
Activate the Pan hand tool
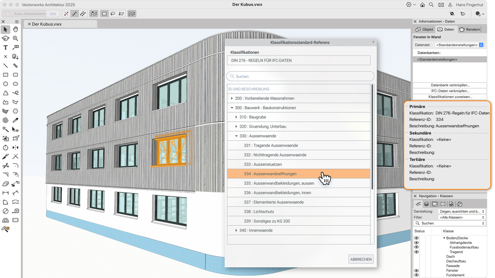point(15,29)
